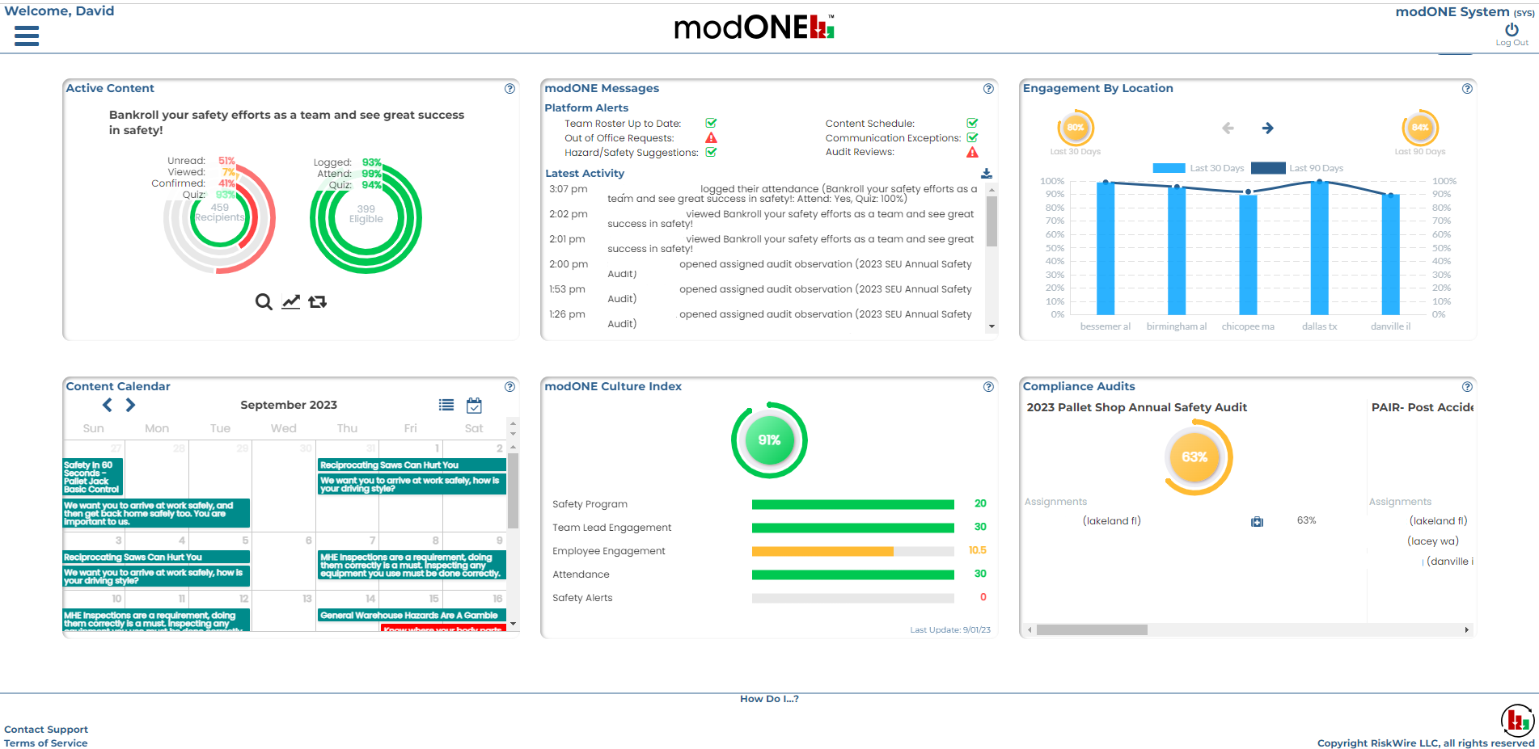Open General Warehouse Hazards Are A Gamble event
The width and height of the screenshot is (1539, 749).
point(412,616)
